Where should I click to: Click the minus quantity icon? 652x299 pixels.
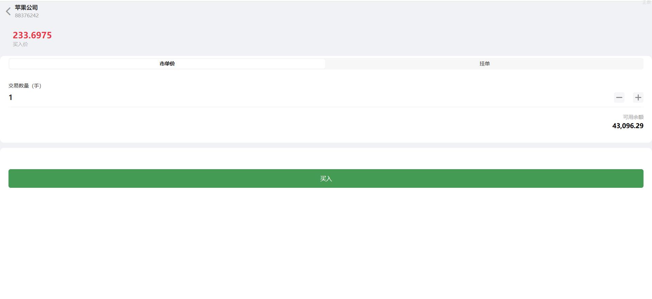(619, 98)
